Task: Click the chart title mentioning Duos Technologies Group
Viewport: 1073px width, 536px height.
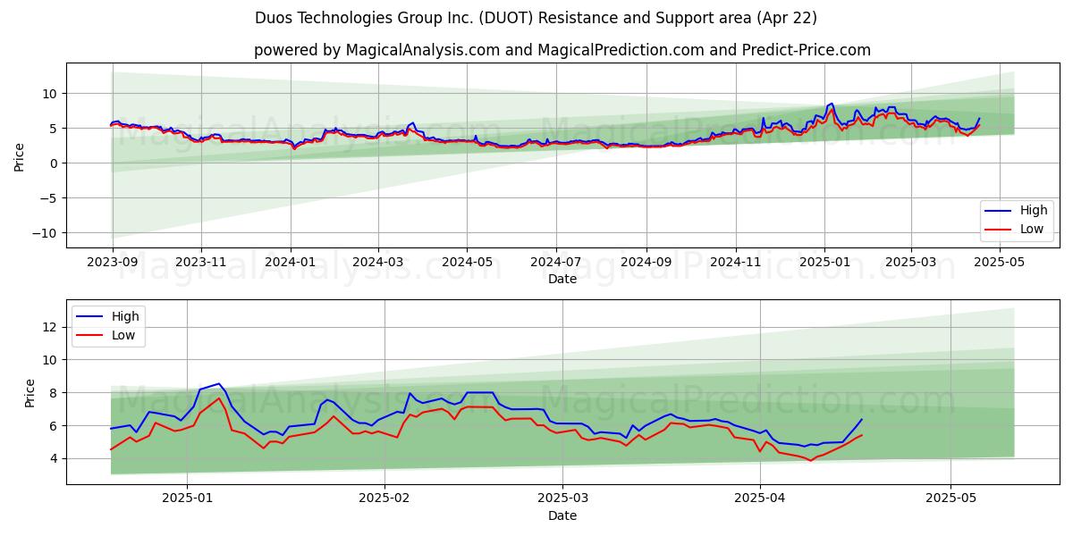Action: 536,18
